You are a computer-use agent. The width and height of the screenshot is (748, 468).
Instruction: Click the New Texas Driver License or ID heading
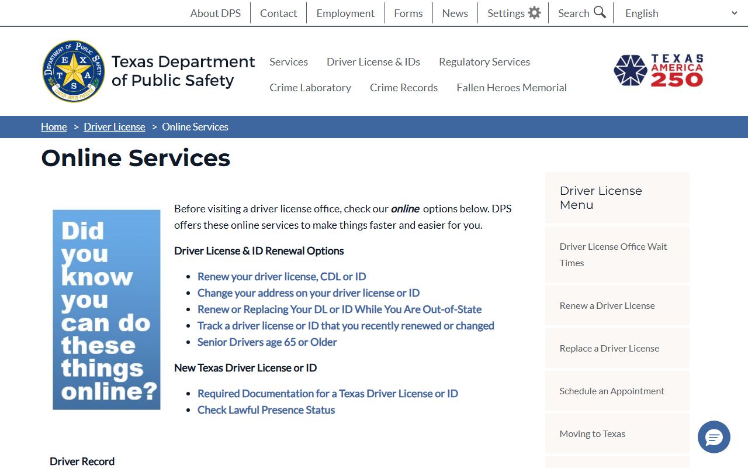click(245, 368)
